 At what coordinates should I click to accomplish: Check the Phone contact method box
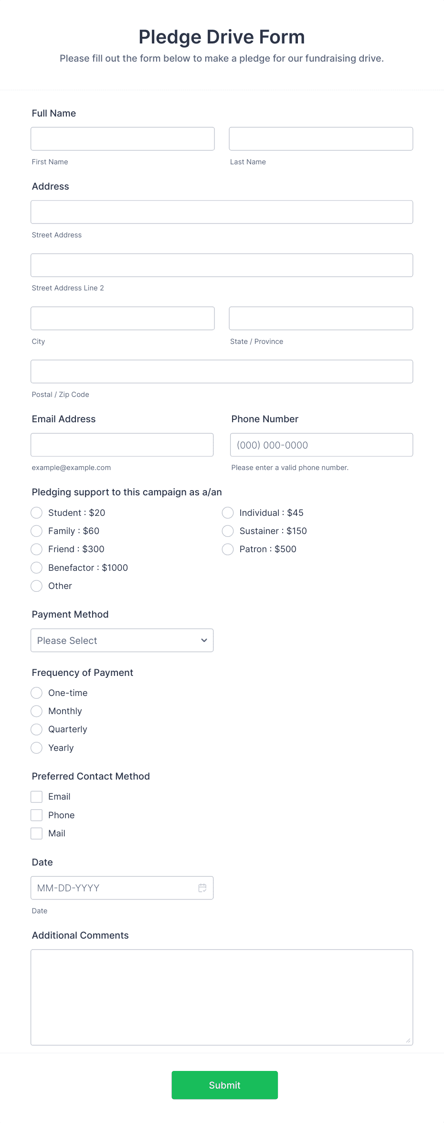point(36,815)
